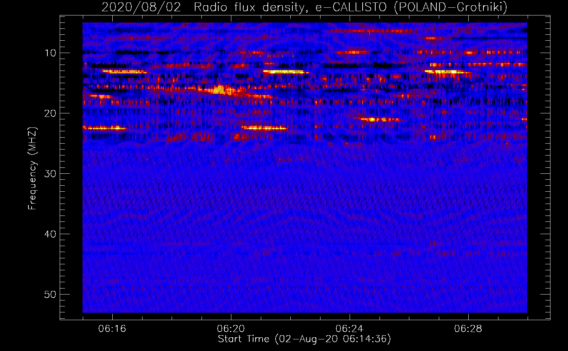Click the 30 frequency tick label
Image resolution: width=568 pixels, height=351 pixels.
click(50, 174)
